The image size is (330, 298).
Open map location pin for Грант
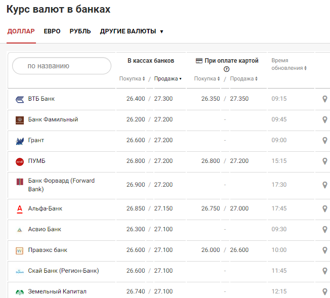pyautogui.click(x=325, y=141)
